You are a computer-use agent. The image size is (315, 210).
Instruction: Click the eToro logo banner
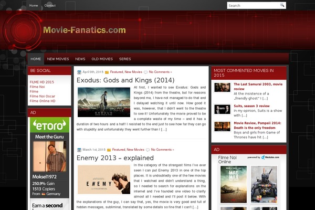click(x=49, y=125)
